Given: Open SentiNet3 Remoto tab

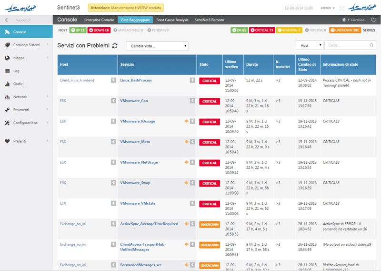Looking at the screenshot, I should point(209,20).
